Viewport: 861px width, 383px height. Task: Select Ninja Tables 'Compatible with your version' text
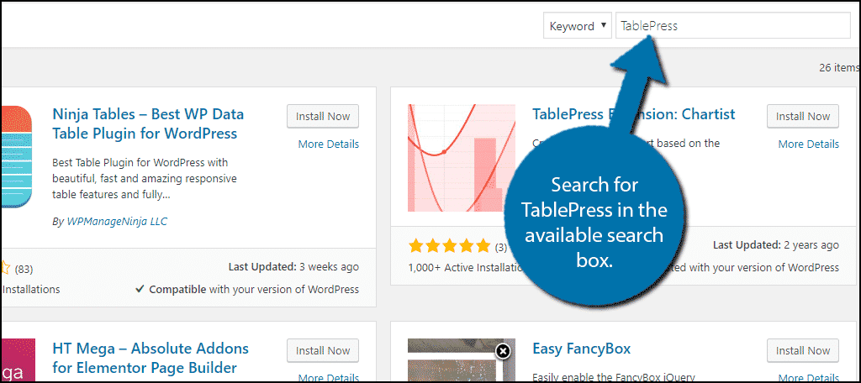click(247, 289)
